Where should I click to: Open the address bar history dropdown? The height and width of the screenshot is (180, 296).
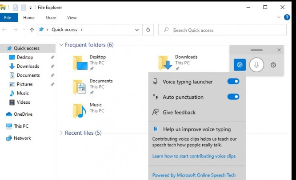[137, 30]
